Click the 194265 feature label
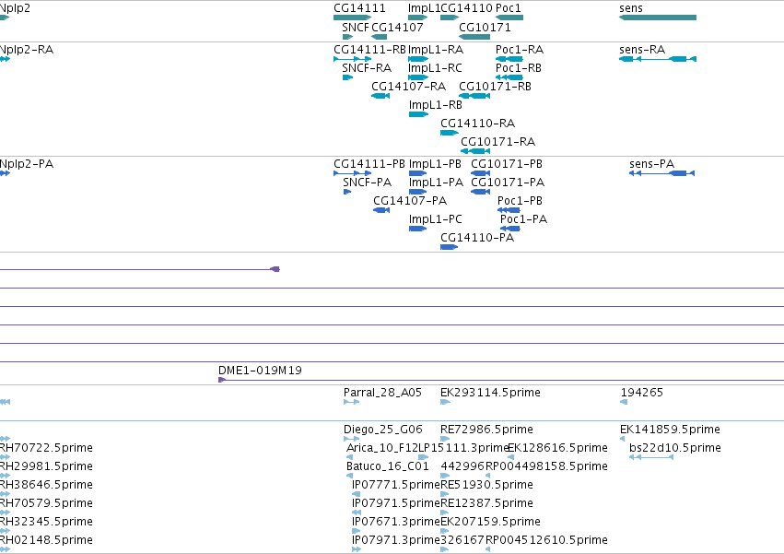Screen dimensions: 784x554 pyautogui.click(x=641, y=393)
